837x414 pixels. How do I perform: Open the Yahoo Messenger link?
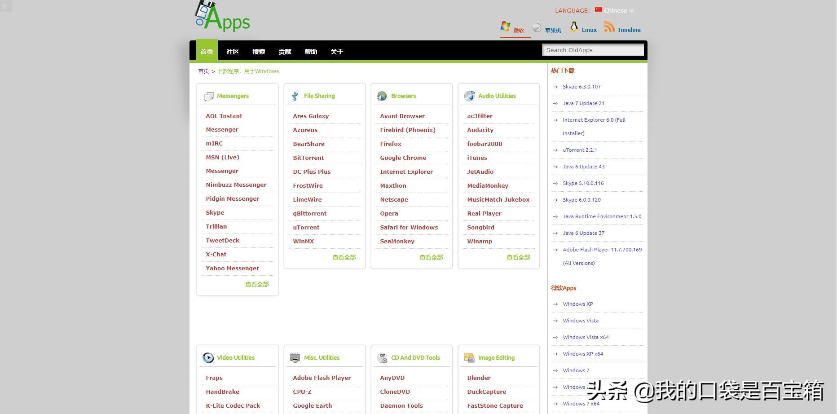(233, 268)
